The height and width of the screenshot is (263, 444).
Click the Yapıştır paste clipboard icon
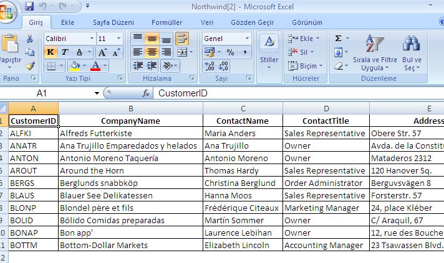pyautogui.click(x=10, y=43)
